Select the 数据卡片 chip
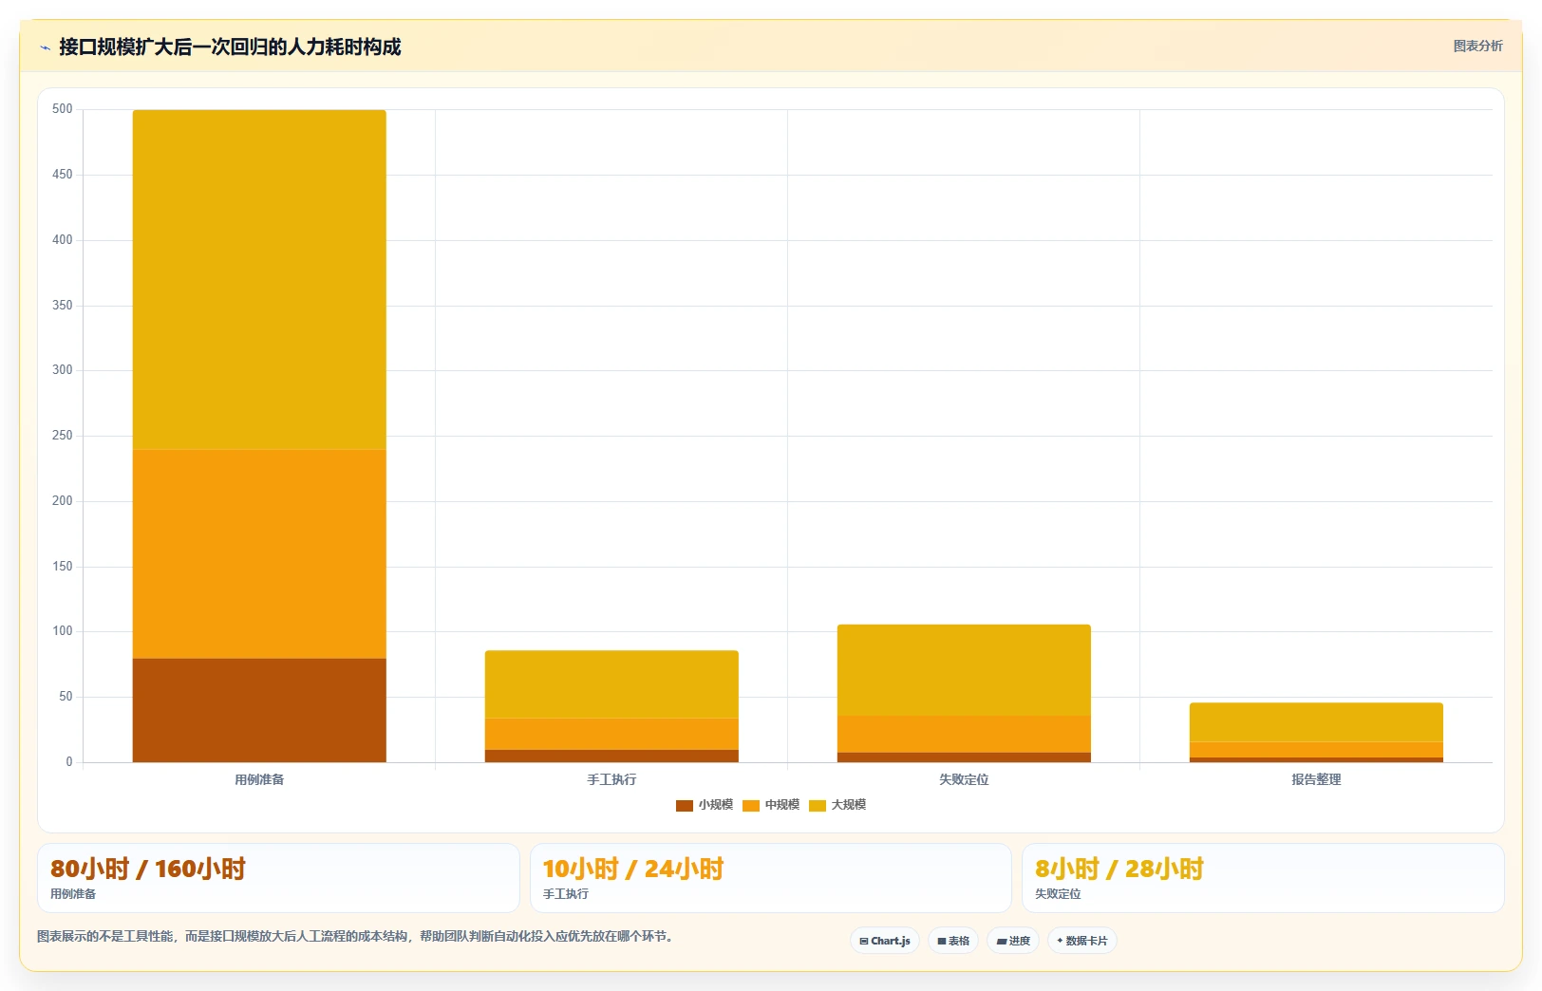Viewport: 1542px width, 991px height. point(1082,941)
